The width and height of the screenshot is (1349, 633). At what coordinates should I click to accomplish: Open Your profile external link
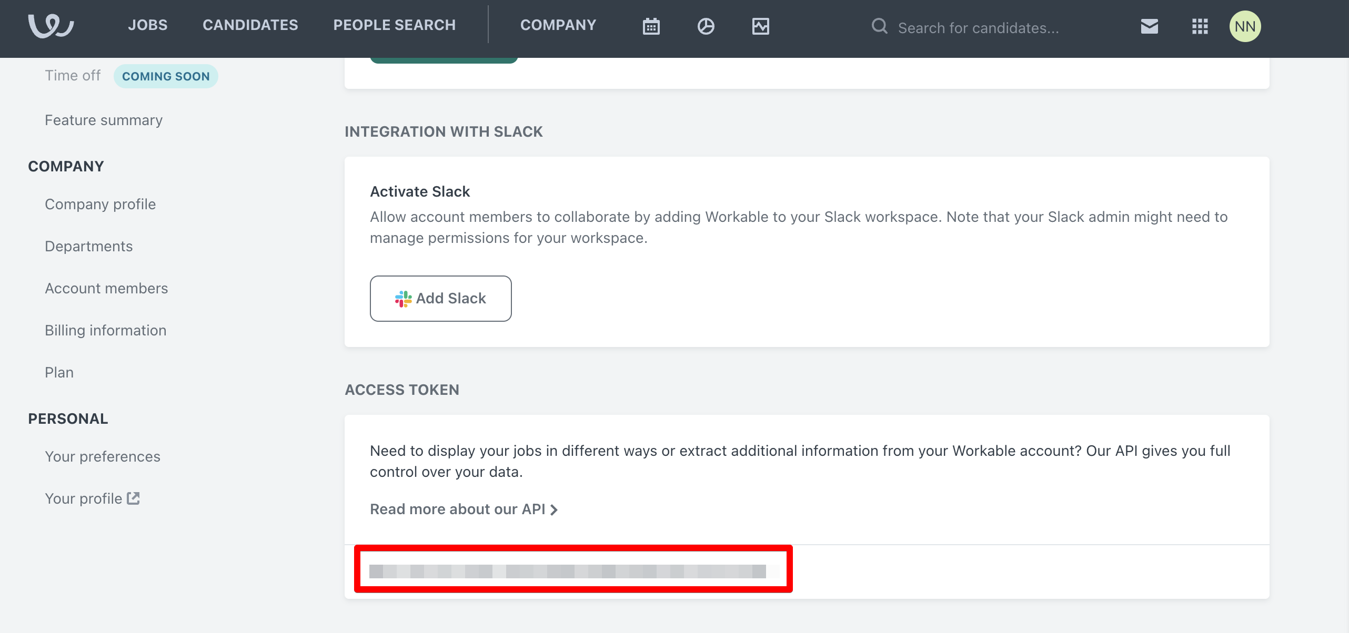[92, 498]
